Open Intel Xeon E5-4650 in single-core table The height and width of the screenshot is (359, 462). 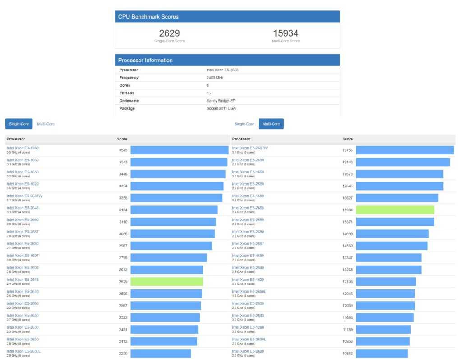coord(23,315)
